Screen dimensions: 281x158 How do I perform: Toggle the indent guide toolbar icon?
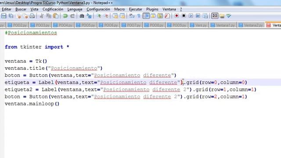pyautogui.click(x=146, y=16)
